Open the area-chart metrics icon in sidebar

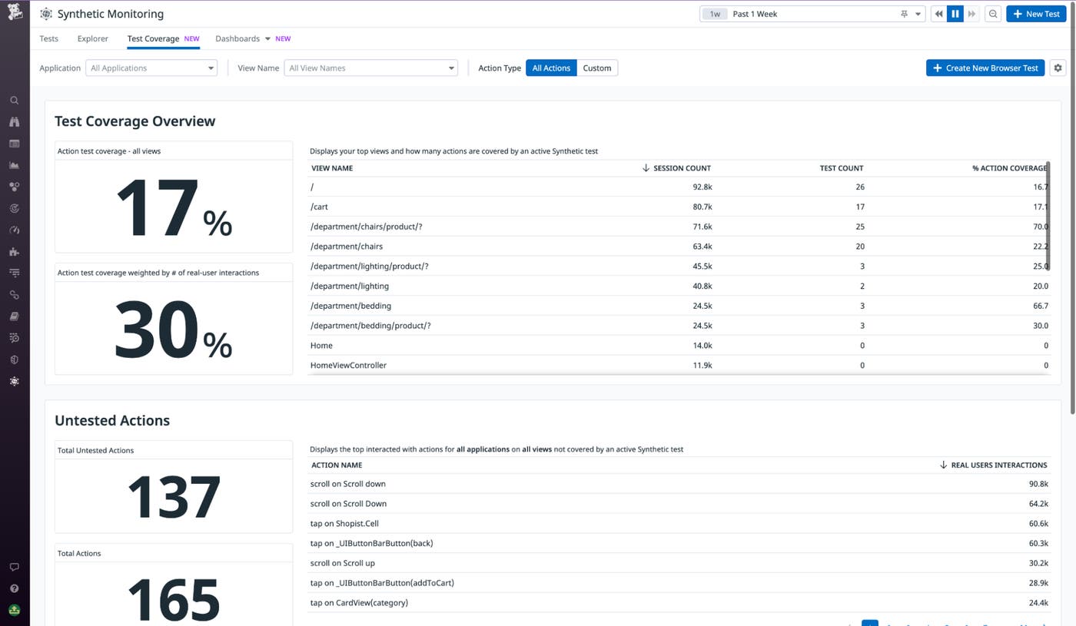(x=15, y=165)
